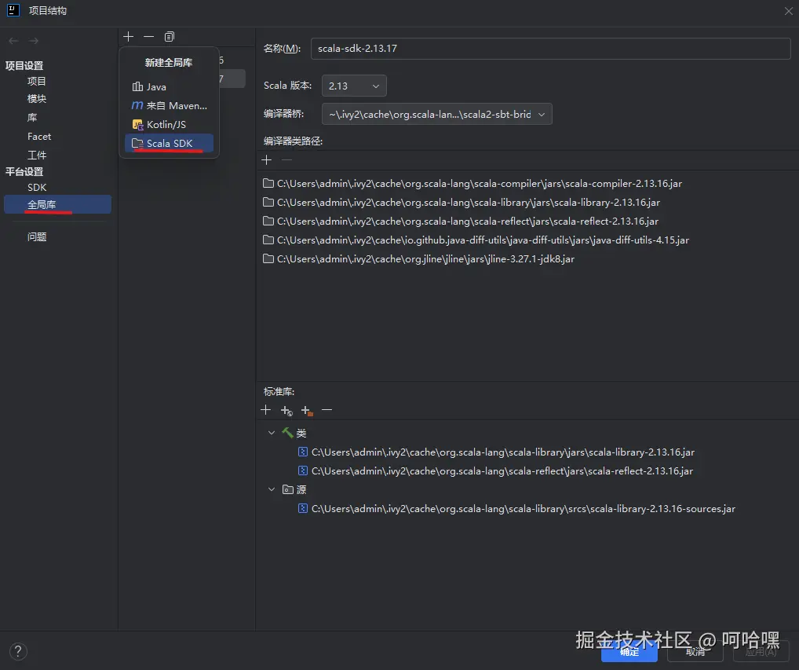The height and width of the screenshot is (670, 799).
Task: Open 问题 page in sidebar
Action: pyautogui.click(x=37, y=236)
